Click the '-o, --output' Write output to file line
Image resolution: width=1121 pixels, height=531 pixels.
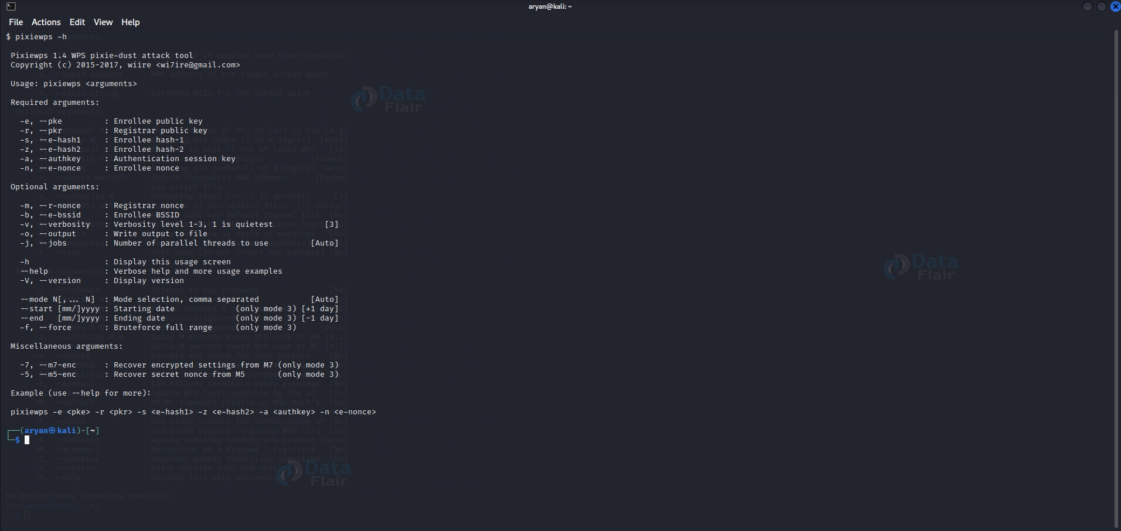(x=114, y=234)
